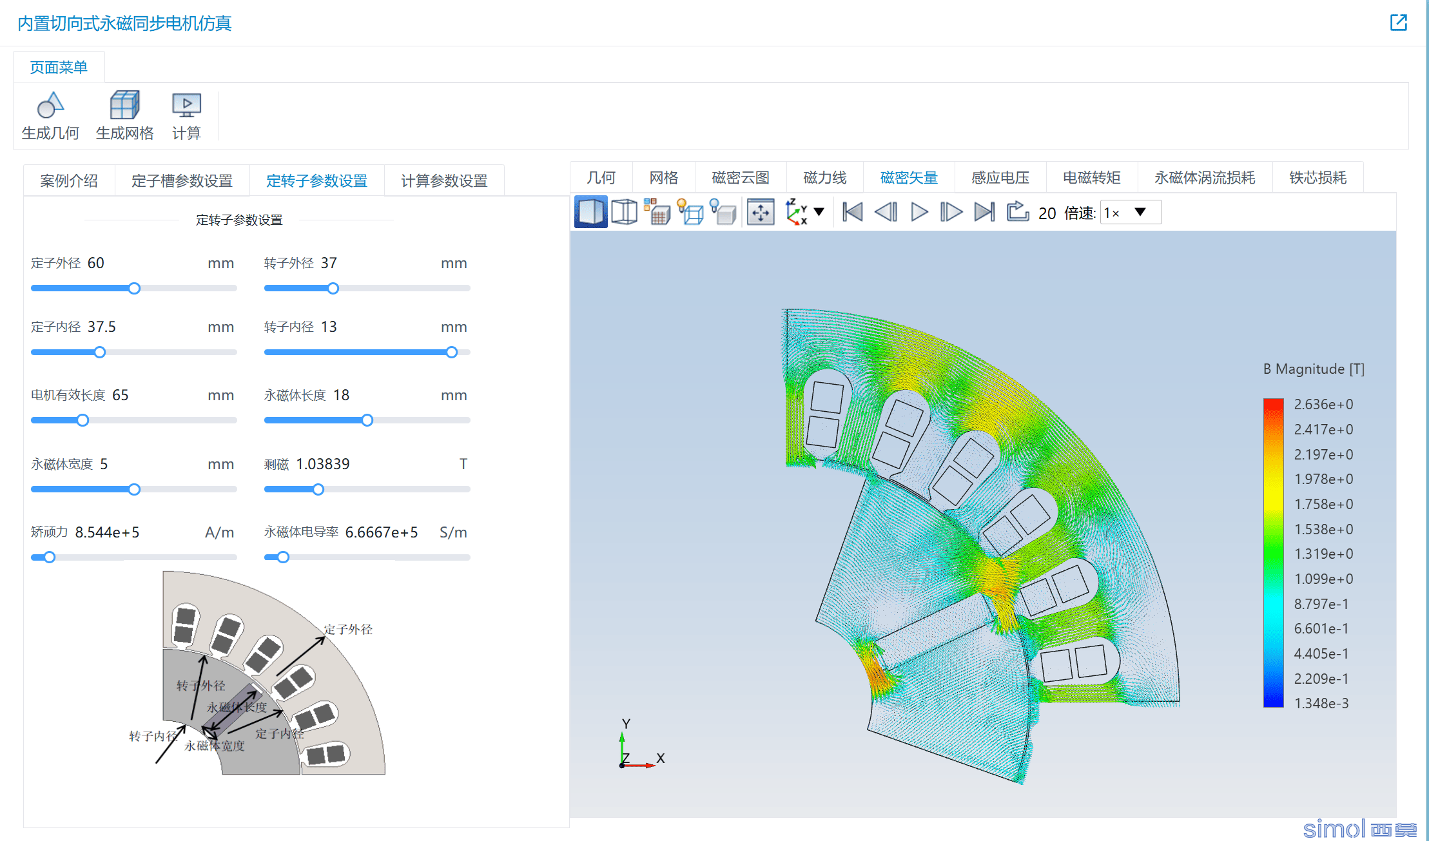Select the 磁密矢量 result tab
1429x841 pixels.
909,177
